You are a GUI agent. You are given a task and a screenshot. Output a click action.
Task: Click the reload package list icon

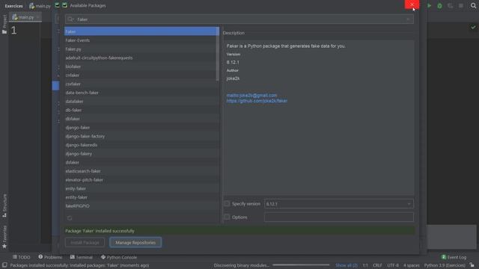[x=70, y=218]
